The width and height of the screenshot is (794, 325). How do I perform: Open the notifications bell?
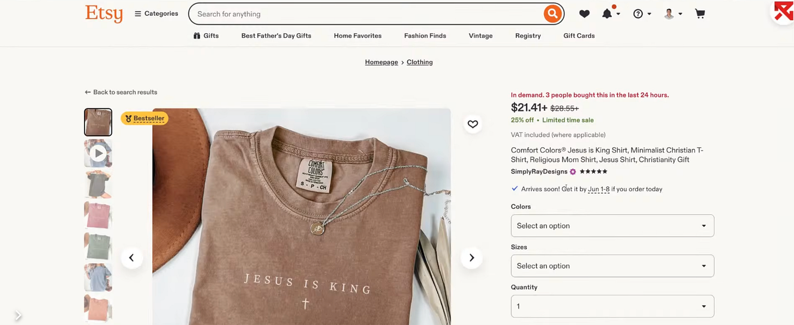click(x=610, y=14)
